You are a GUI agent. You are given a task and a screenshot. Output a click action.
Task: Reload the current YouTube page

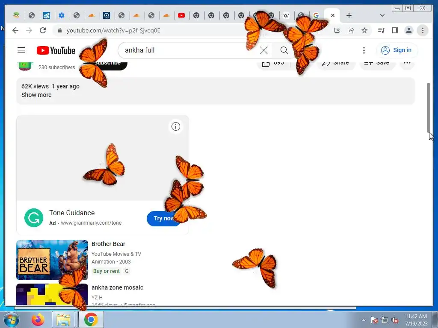[43, 30]
